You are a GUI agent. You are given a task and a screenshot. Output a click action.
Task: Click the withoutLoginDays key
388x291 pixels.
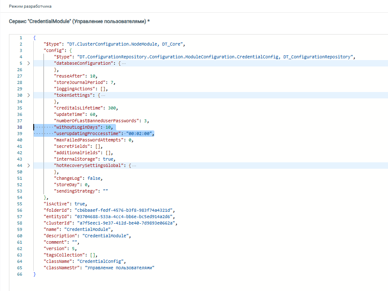click(77, 127)
